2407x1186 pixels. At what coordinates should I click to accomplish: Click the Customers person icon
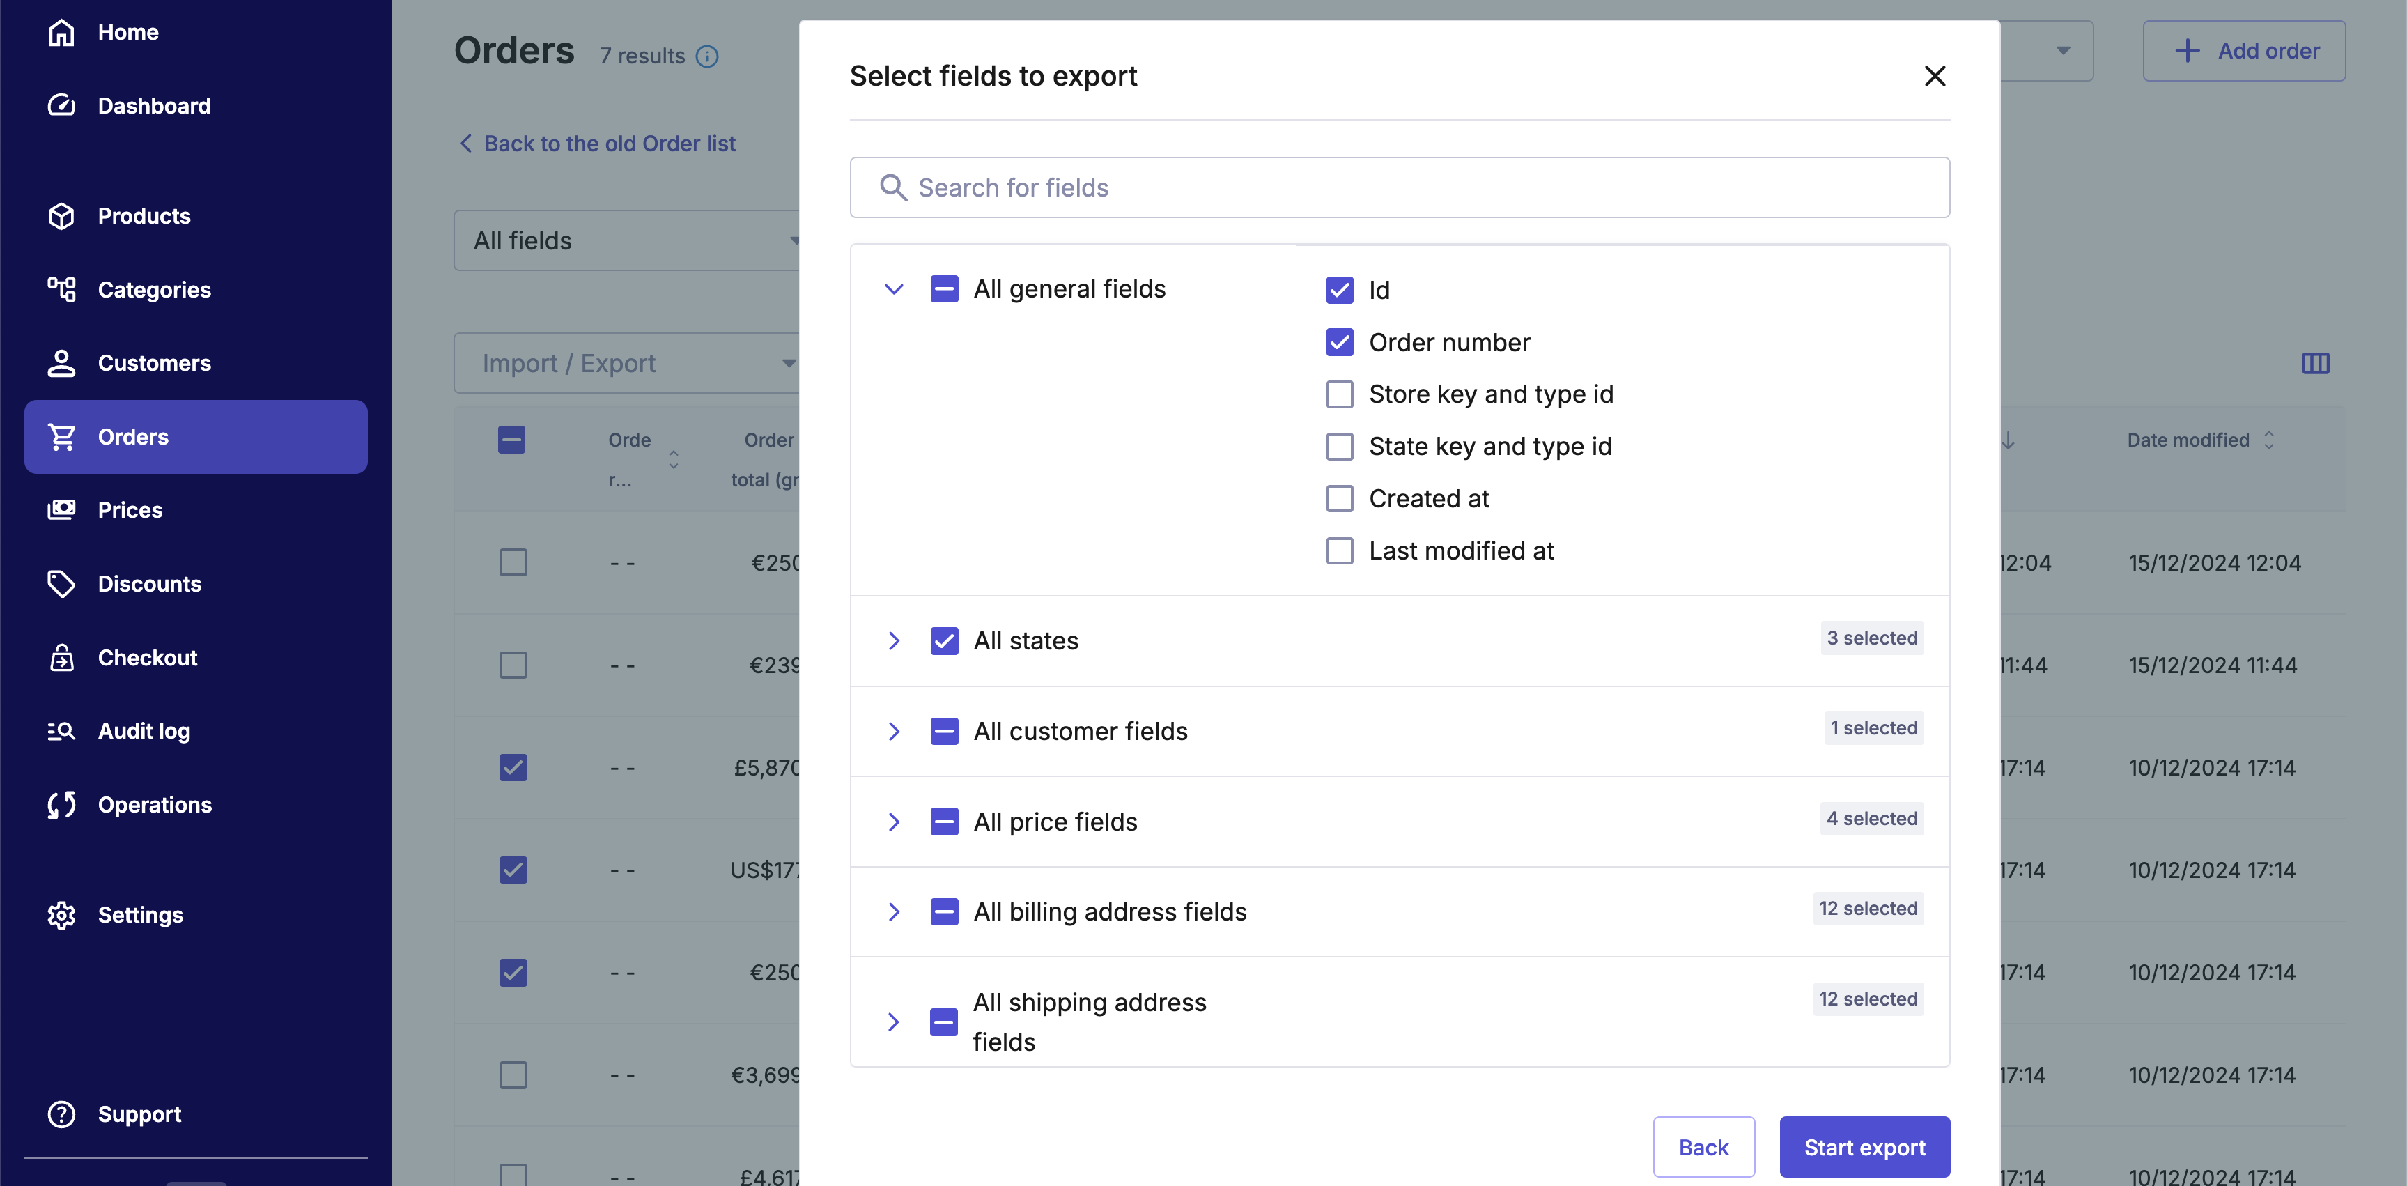click(x=62, y=362)
